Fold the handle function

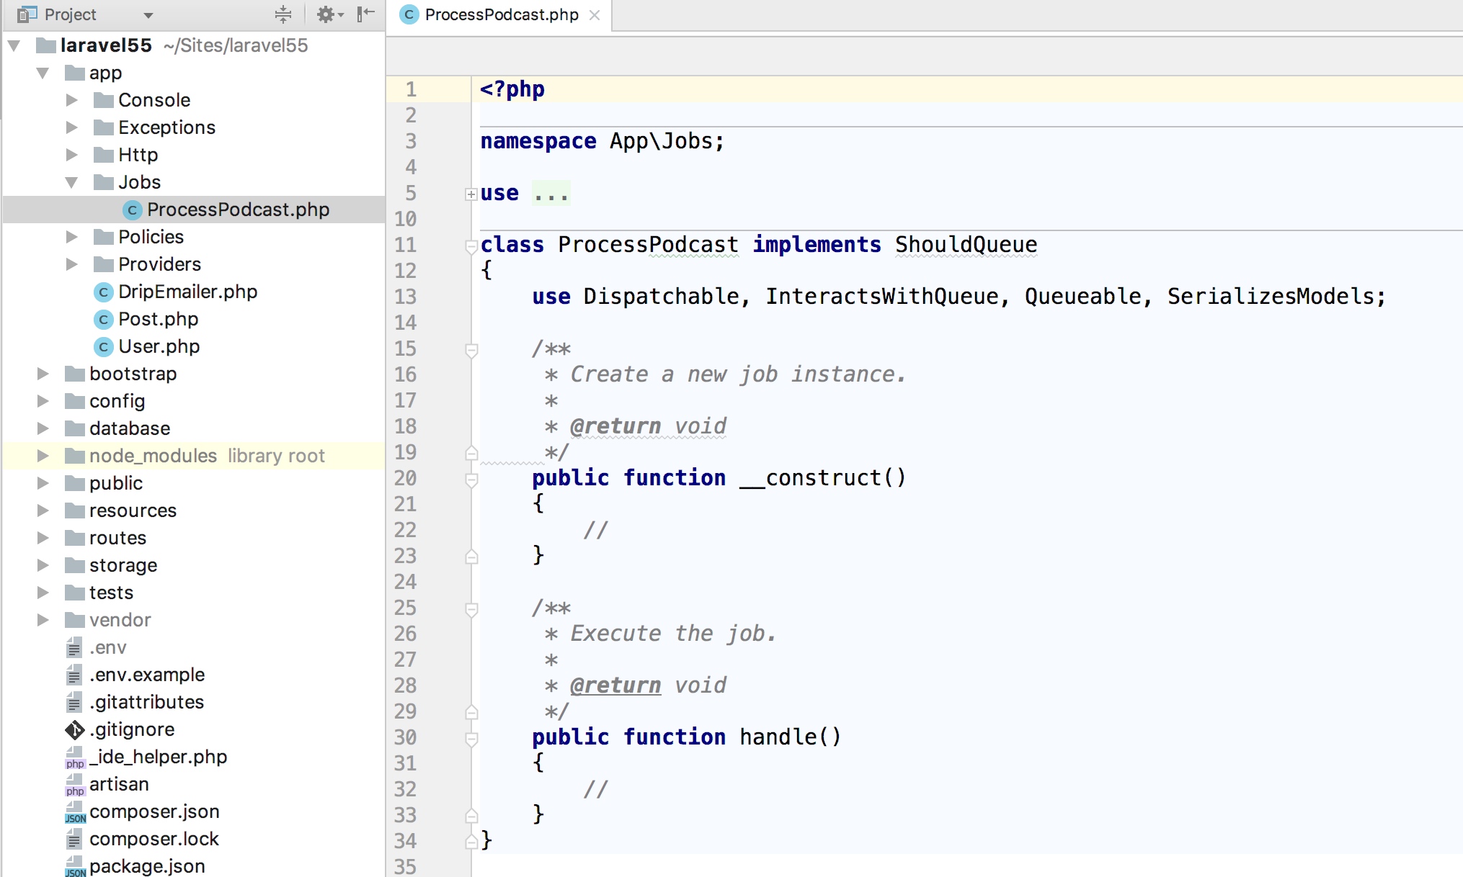coord(471,739)
